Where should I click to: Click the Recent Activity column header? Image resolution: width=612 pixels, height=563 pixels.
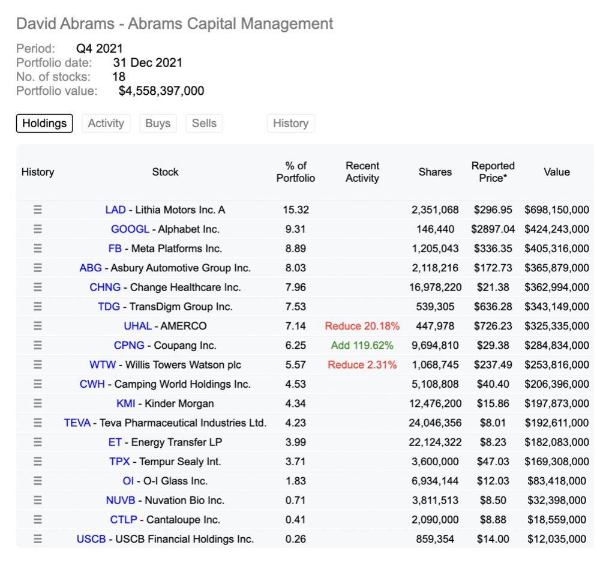coord(362,172)
